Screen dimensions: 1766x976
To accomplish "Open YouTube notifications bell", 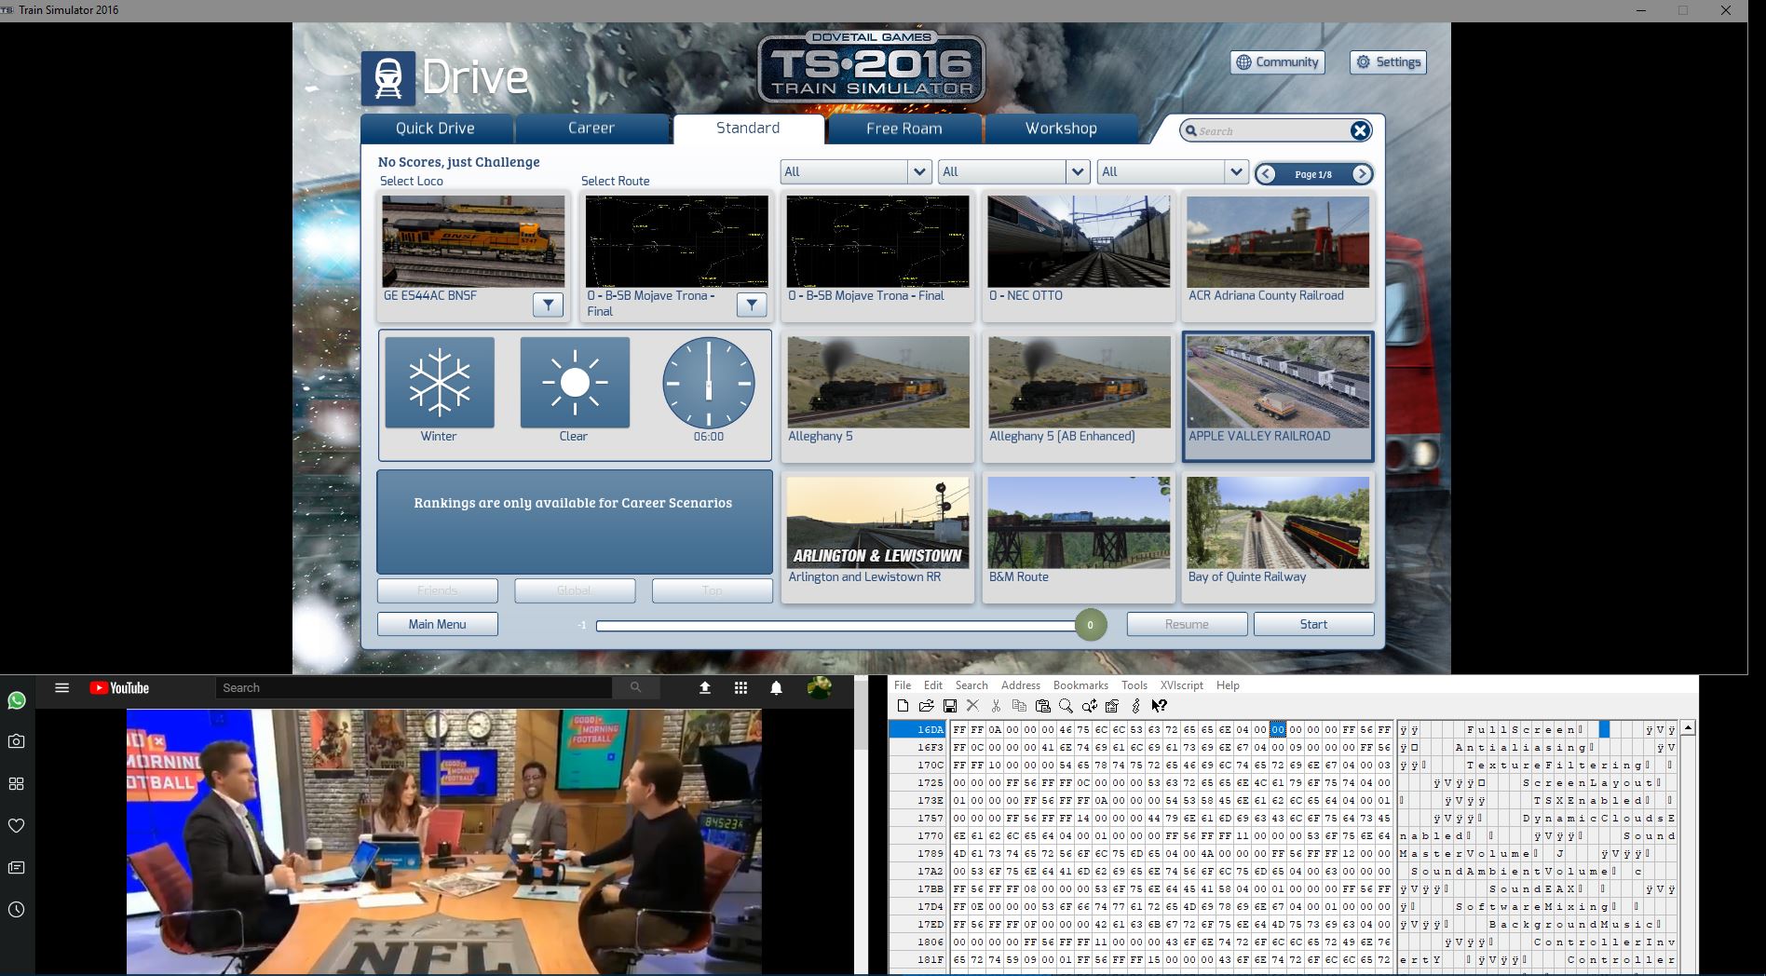I will pyautogui.click(x=777, y=688).
